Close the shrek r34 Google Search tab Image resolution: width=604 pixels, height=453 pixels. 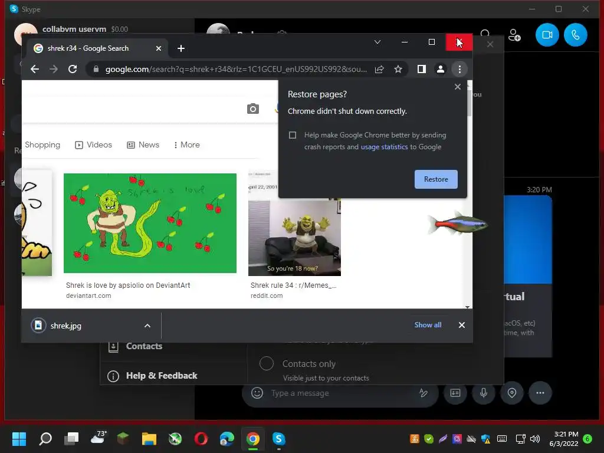click(158, 48)
